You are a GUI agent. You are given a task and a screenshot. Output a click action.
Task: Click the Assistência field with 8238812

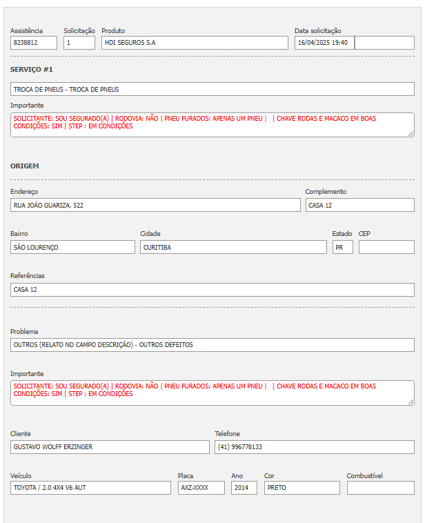point(34,43)
